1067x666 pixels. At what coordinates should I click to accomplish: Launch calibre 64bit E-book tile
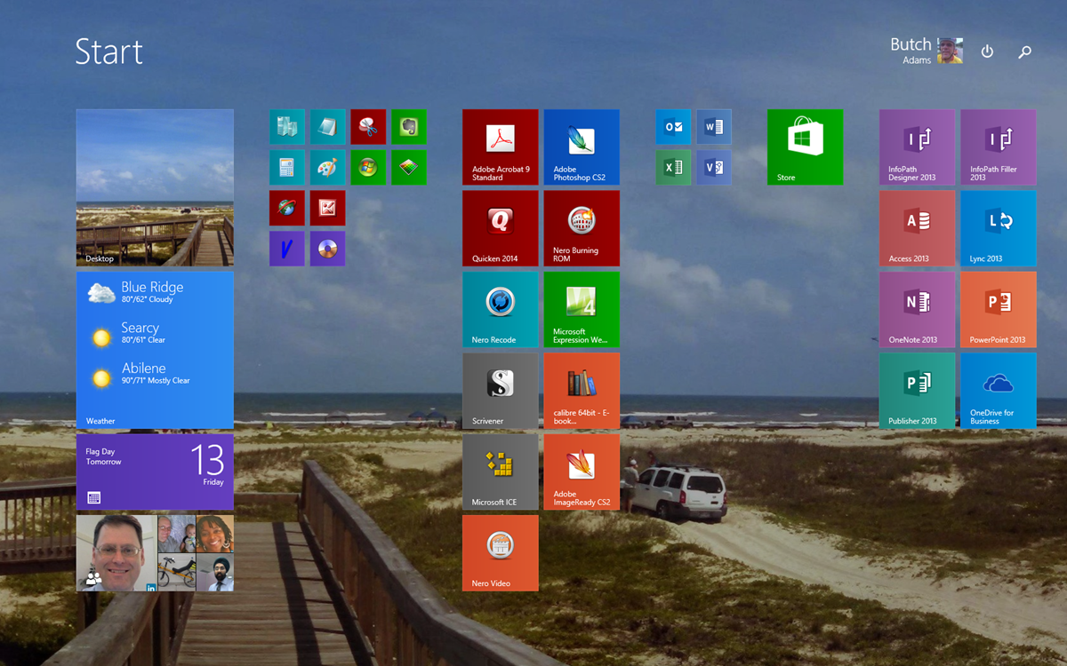point(582,391)
